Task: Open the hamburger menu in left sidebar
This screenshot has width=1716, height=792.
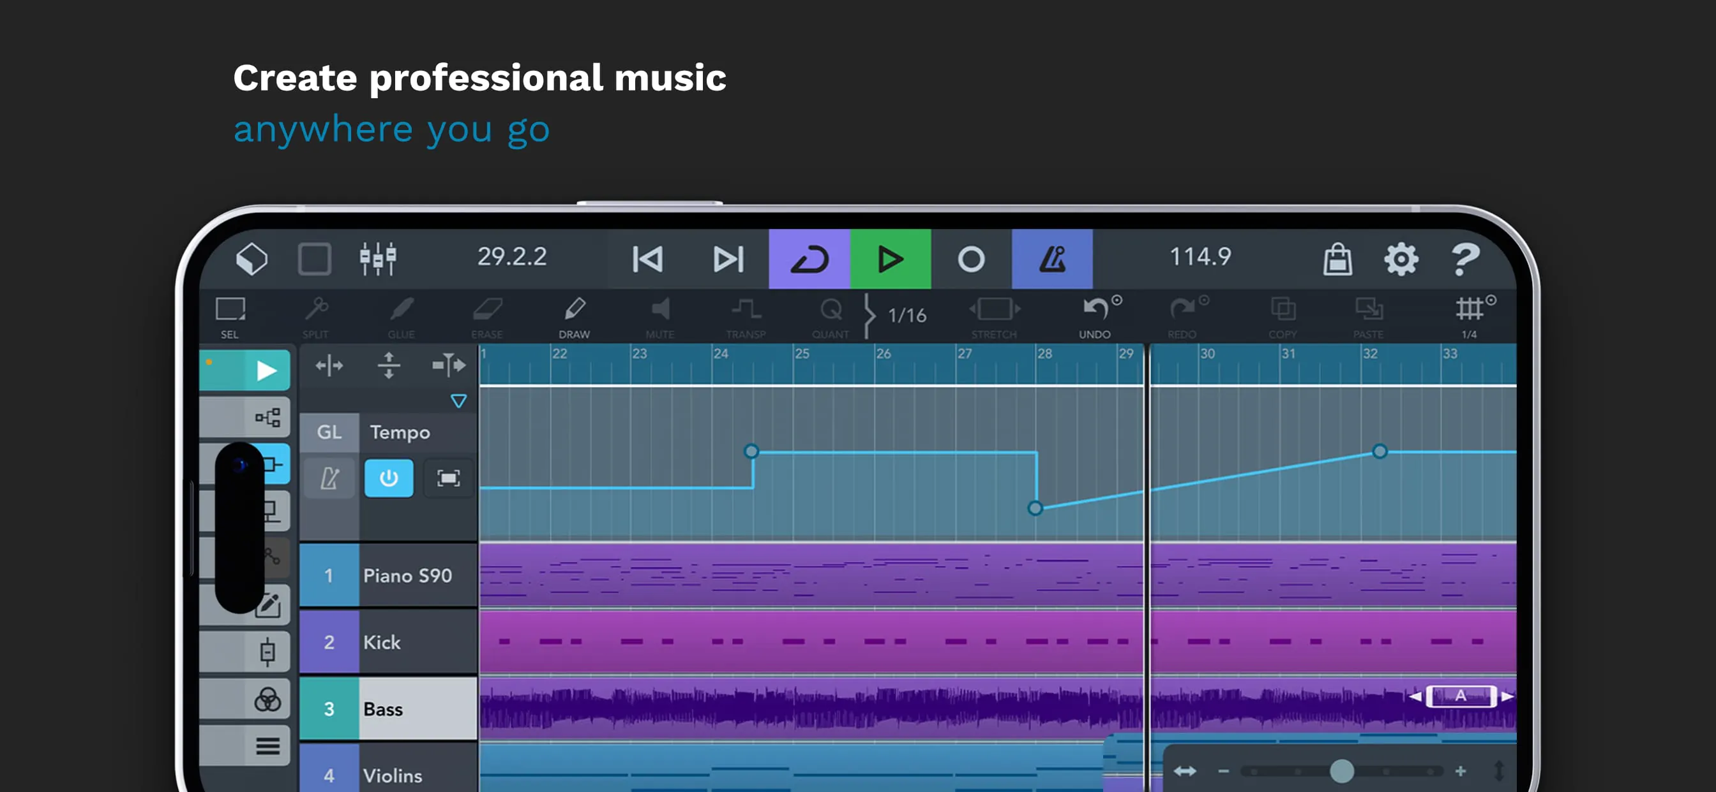Action: tap(267, 746)
